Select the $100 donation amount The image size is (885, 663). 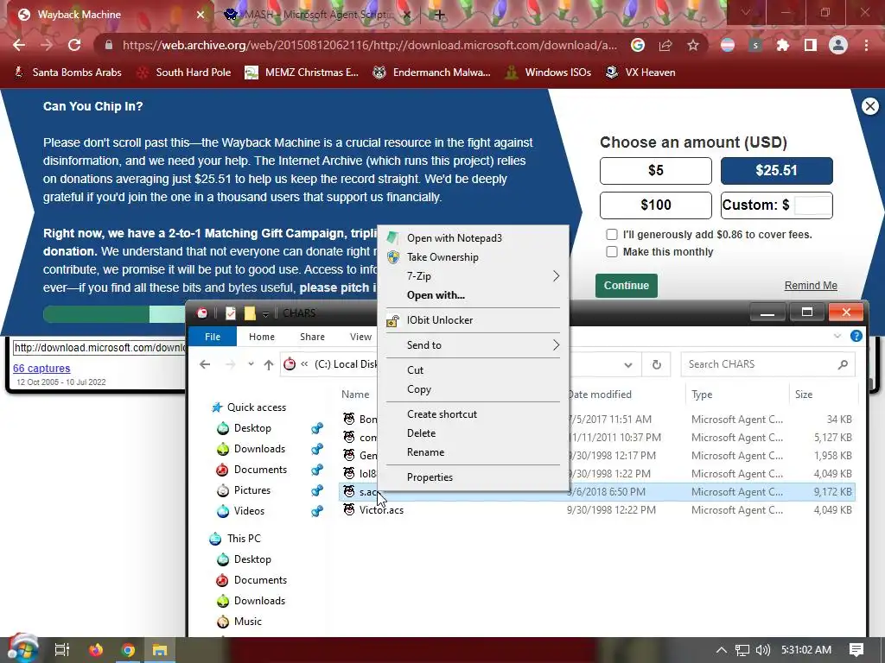click(655, 205)
